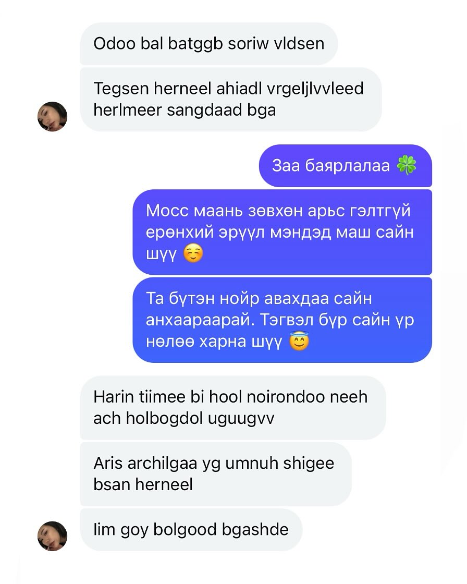Select the 'Odoo bal batggb soriw vldsen' message

tap(209, 44)
